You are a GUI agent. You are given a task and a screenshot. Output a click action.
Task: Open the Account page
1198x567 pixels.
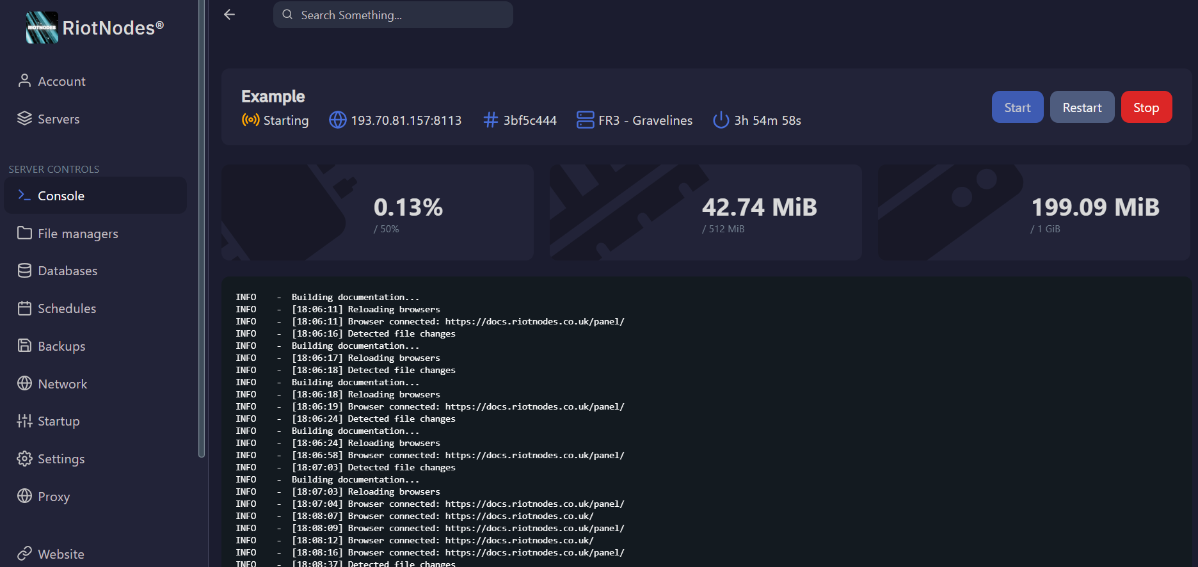tap(61, 81)
